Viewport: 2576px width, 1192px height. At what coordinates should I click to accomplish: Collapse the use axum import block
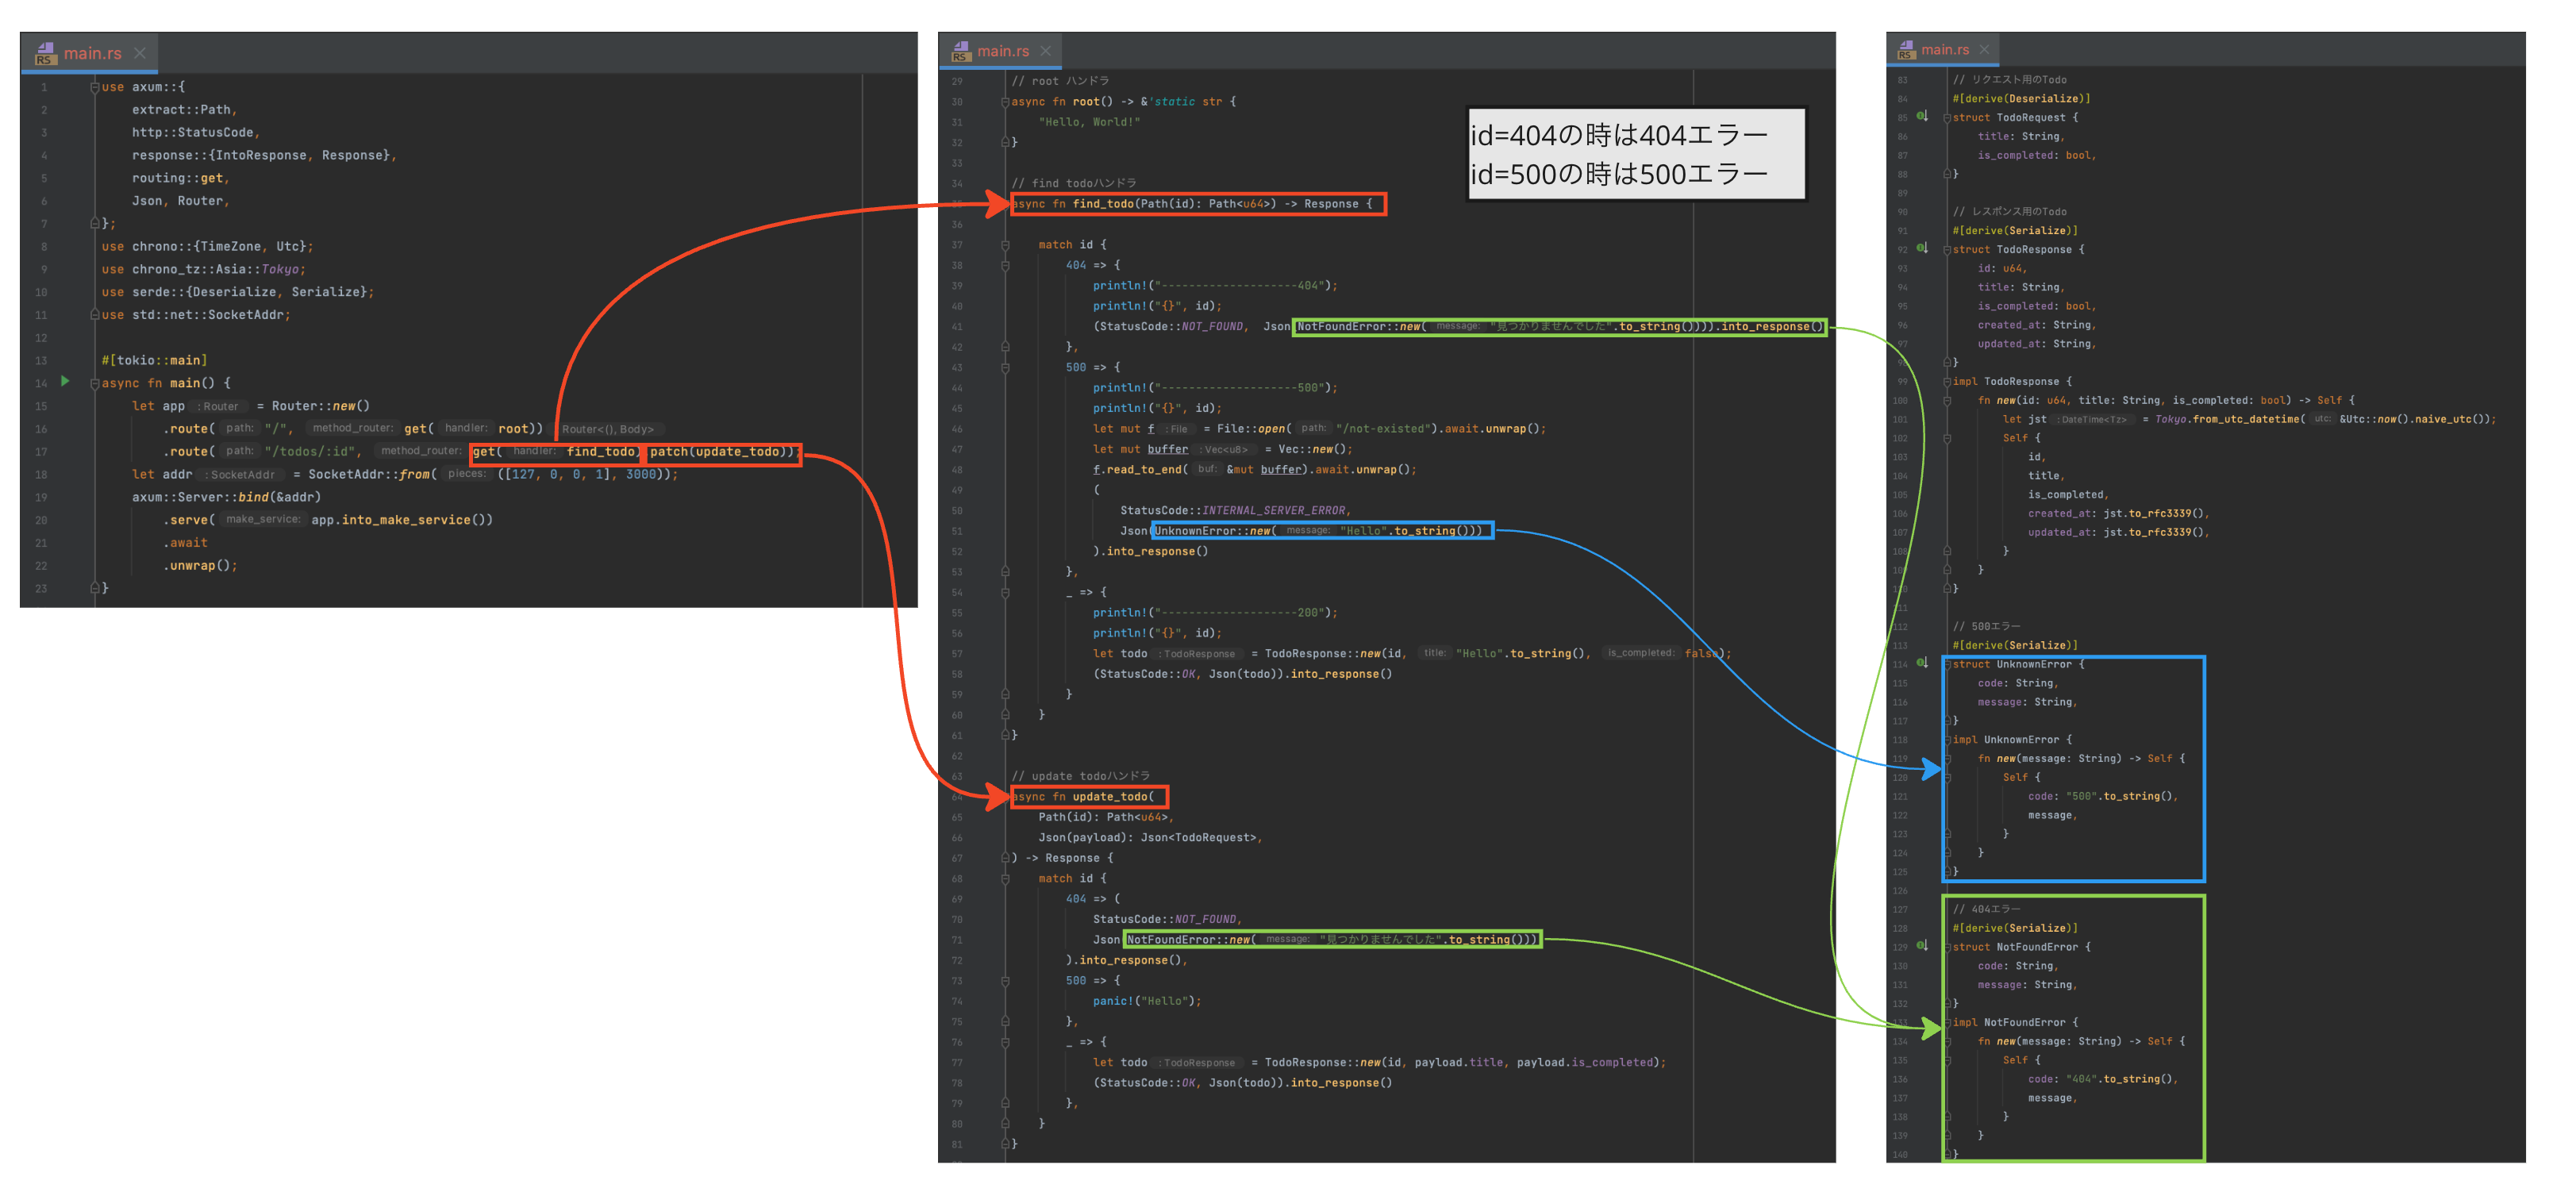pos(95,87)
